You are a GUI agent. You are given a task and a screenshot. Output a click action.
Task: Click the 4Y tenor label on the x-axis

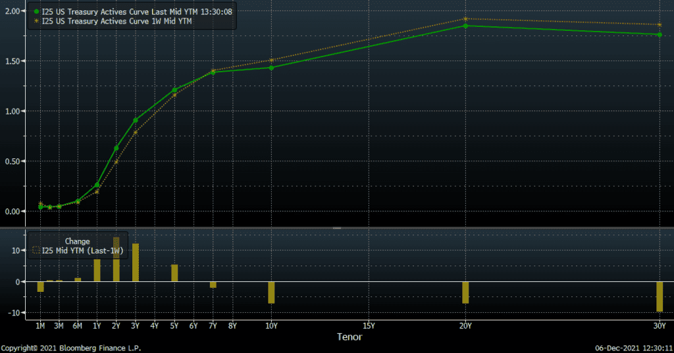coord(155,326)
